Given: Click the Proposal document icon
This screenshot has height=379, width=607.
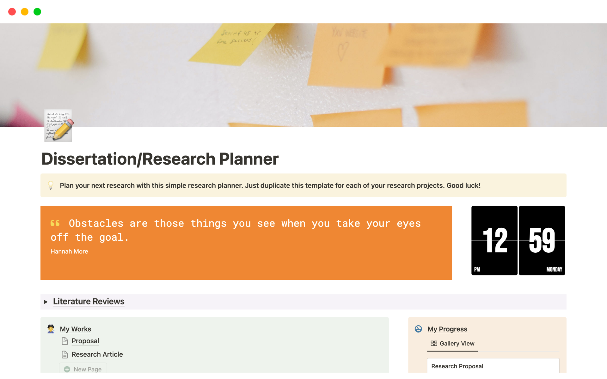Looking at the screenshot, I should click(x=65, y=341).
